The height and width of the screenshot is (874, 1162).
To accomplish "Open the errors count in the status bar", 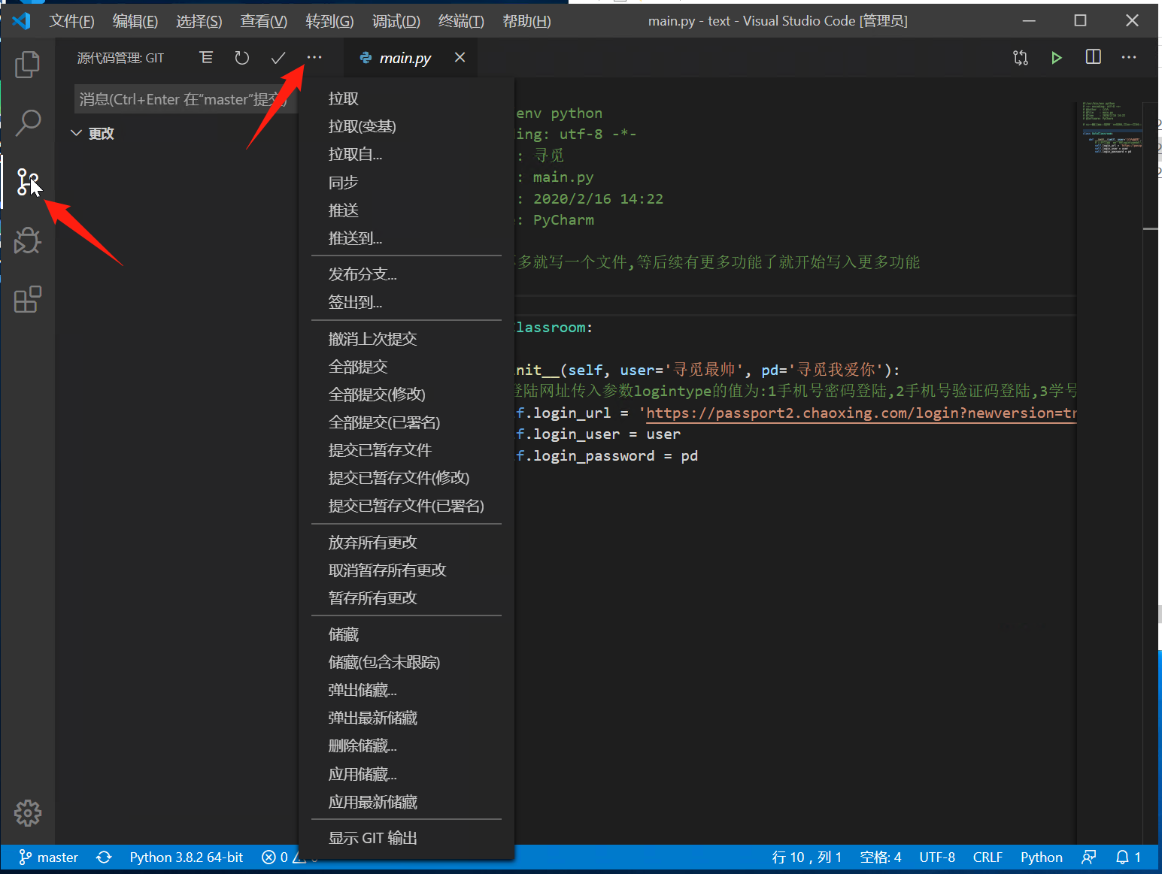I will pos(275,857).
